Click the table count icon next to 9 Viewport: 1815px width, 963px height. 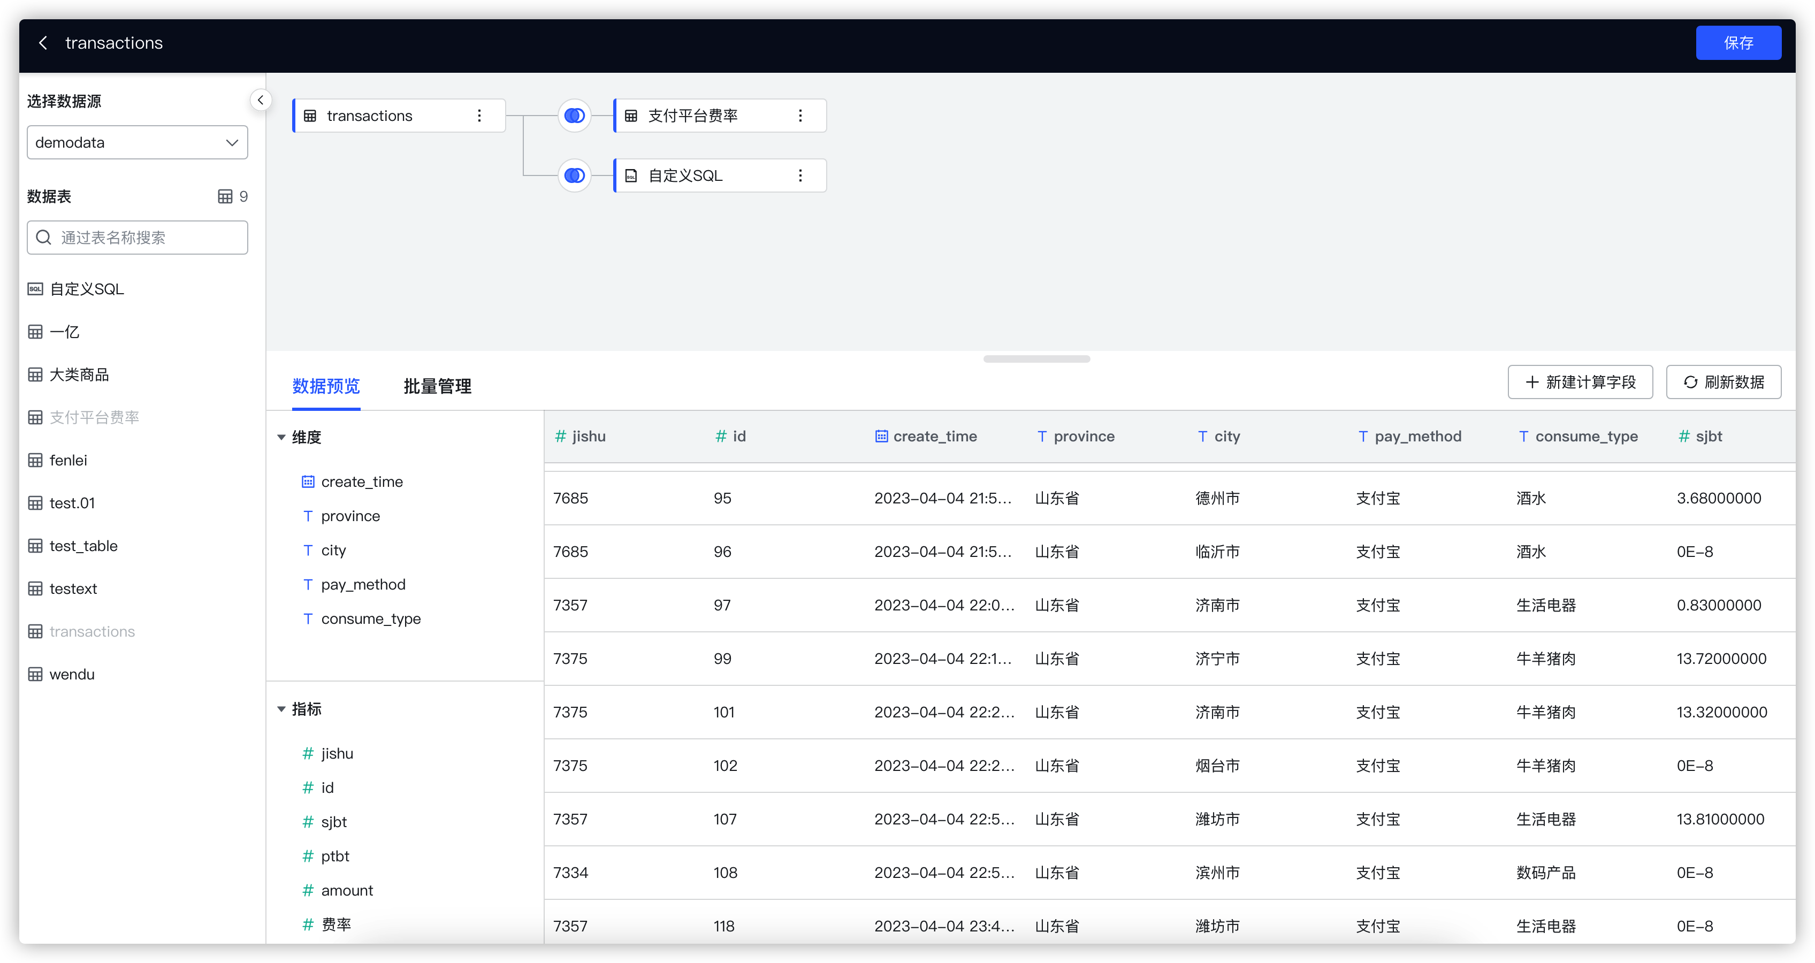[225, 196]
